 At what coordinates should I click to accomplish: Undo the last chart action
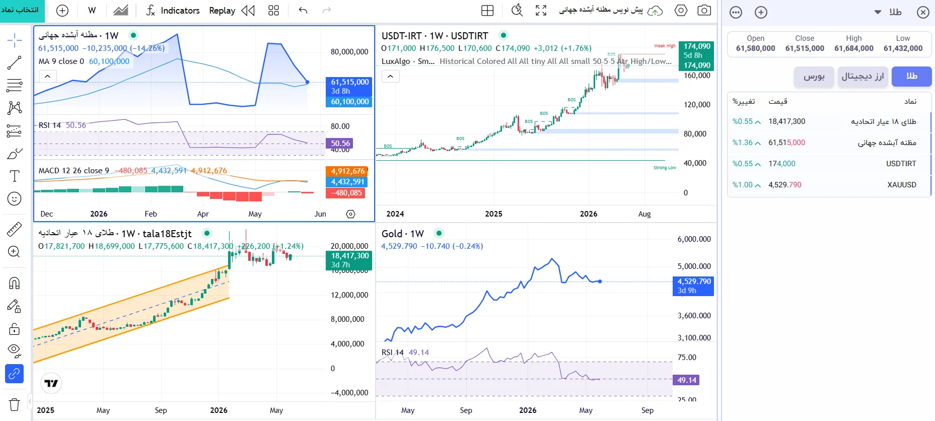303,11
